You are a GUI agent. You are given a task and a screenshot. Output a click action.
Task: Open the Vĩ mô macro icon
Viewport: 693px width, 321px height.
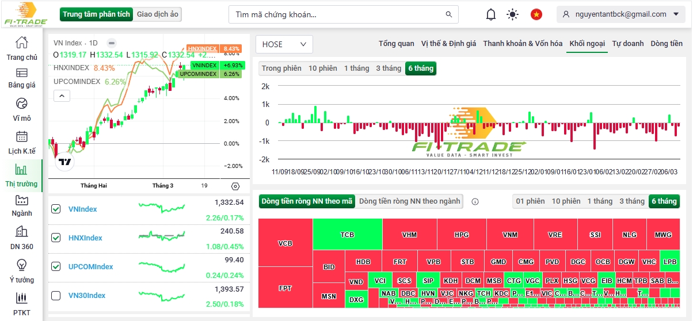[21, 104]
